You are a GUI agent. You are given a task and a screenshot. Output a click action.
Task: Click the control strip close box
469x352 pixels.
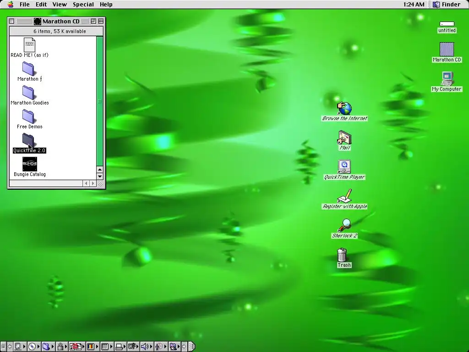(3, 346)
